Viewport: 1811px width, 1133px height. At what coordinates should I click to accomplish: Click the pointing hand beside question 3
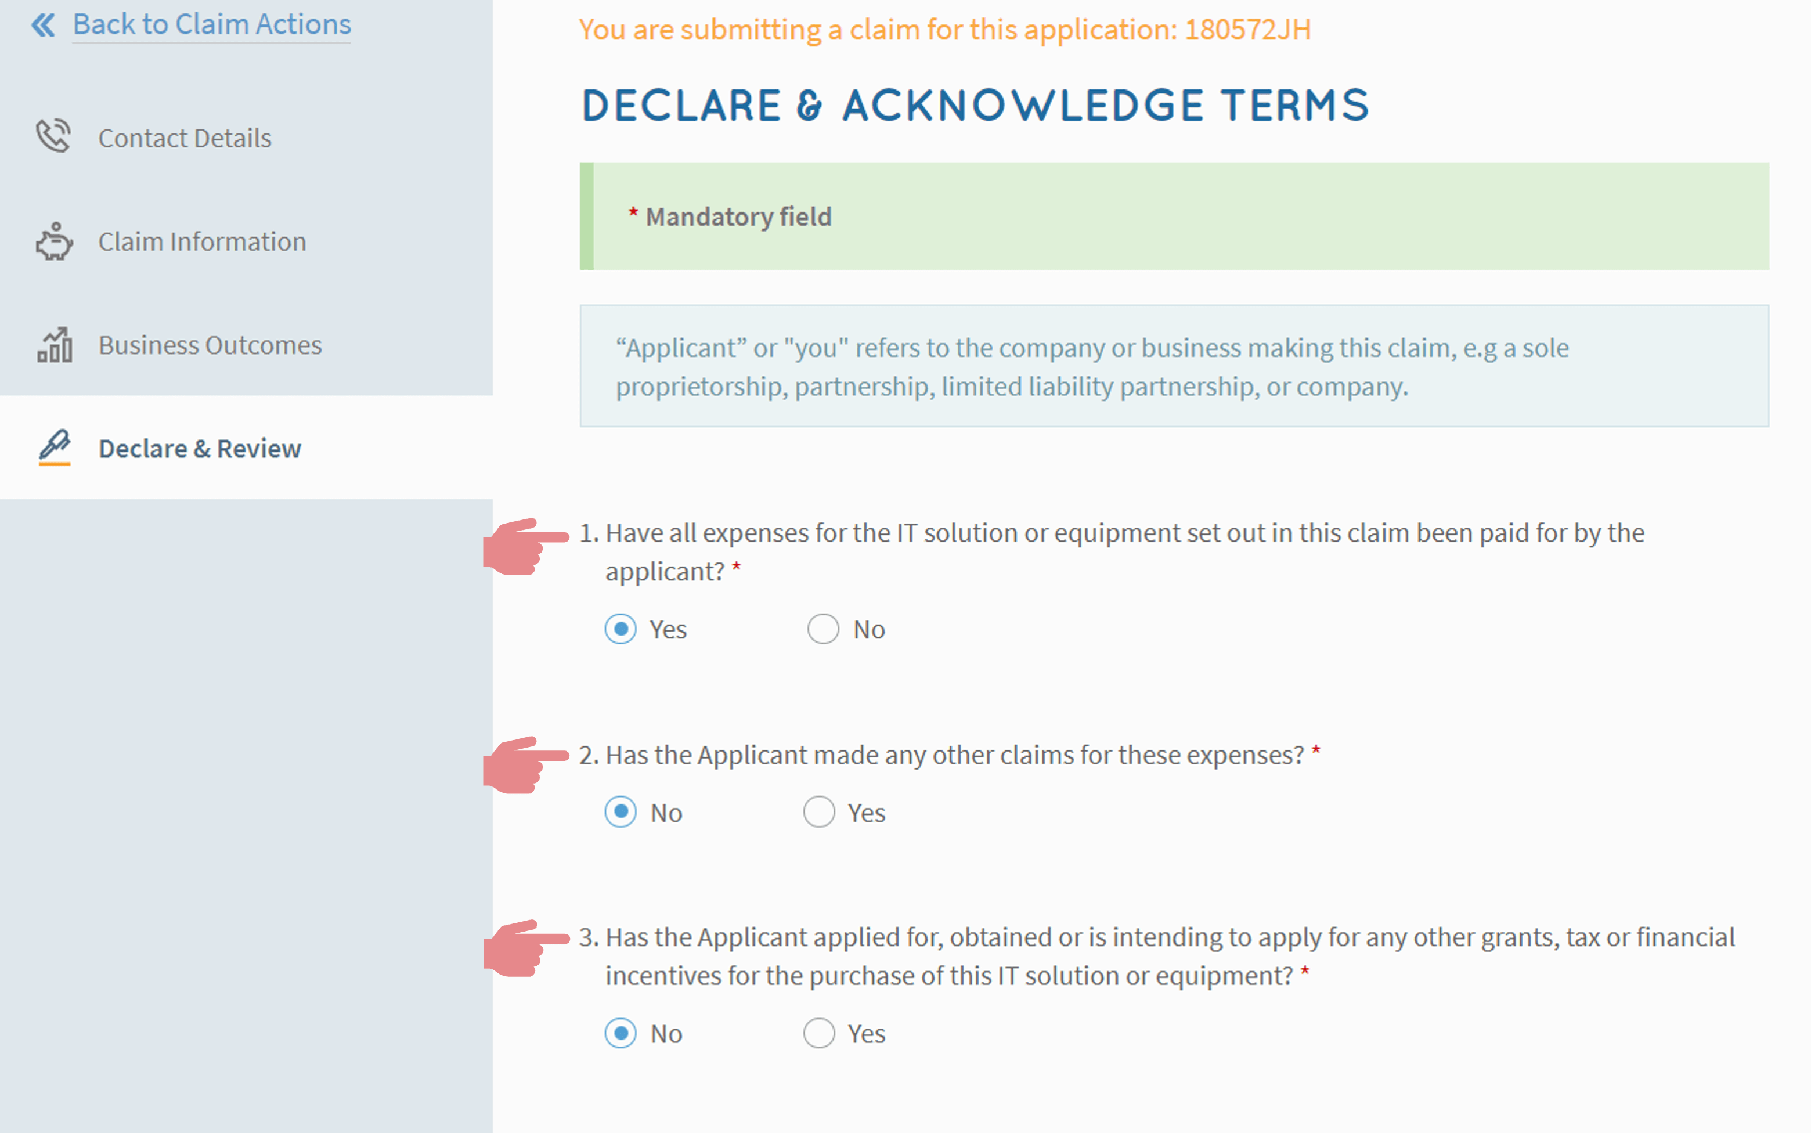click(525, 948)
